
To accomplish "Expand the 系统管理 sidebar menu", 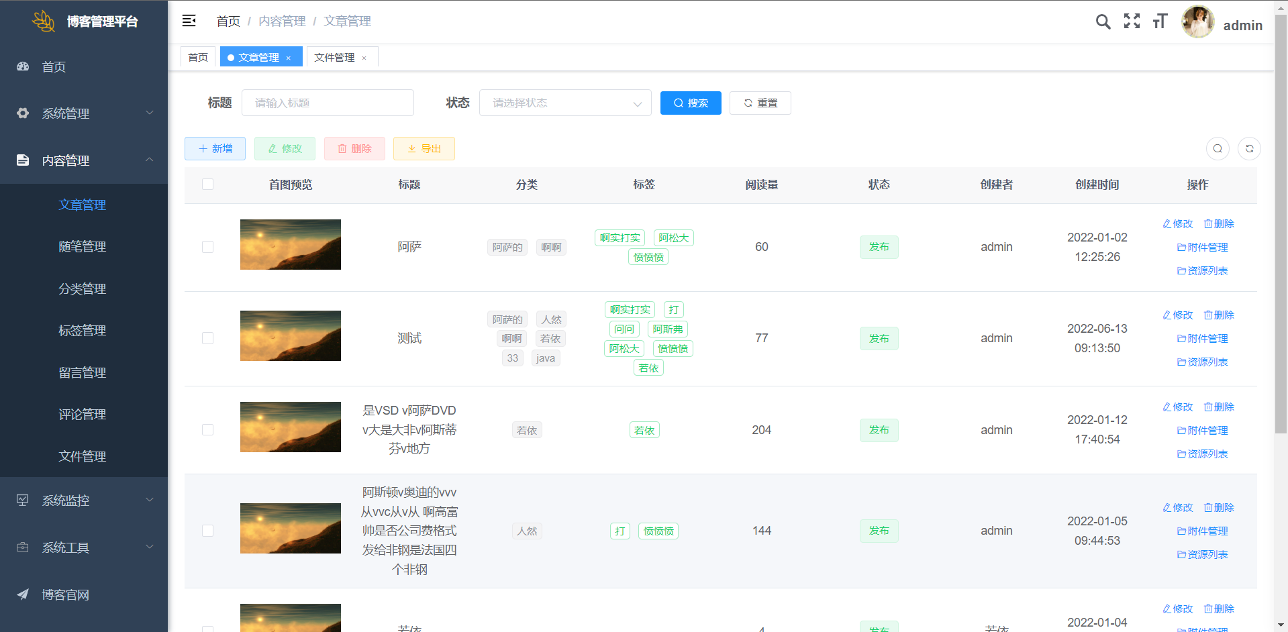I will coord(84,113).
